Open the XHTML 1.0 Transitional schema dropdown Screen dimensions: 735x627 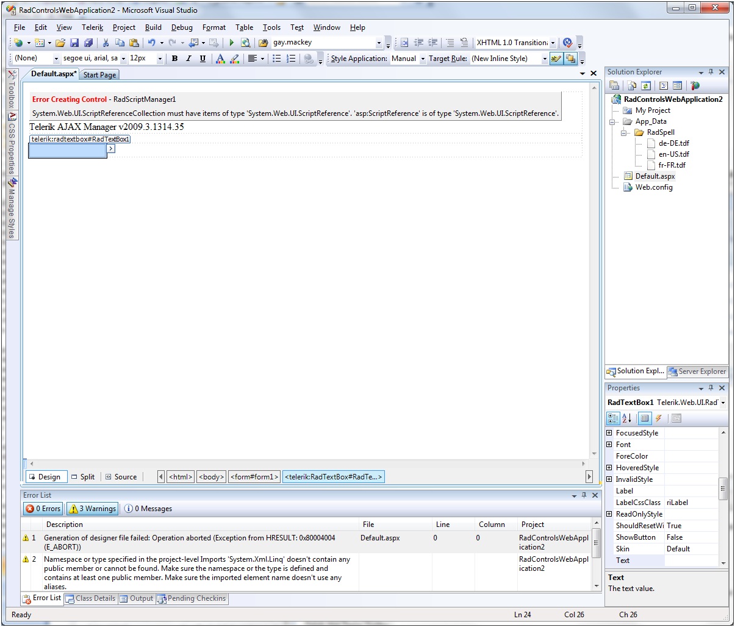[x=553, y=43]
